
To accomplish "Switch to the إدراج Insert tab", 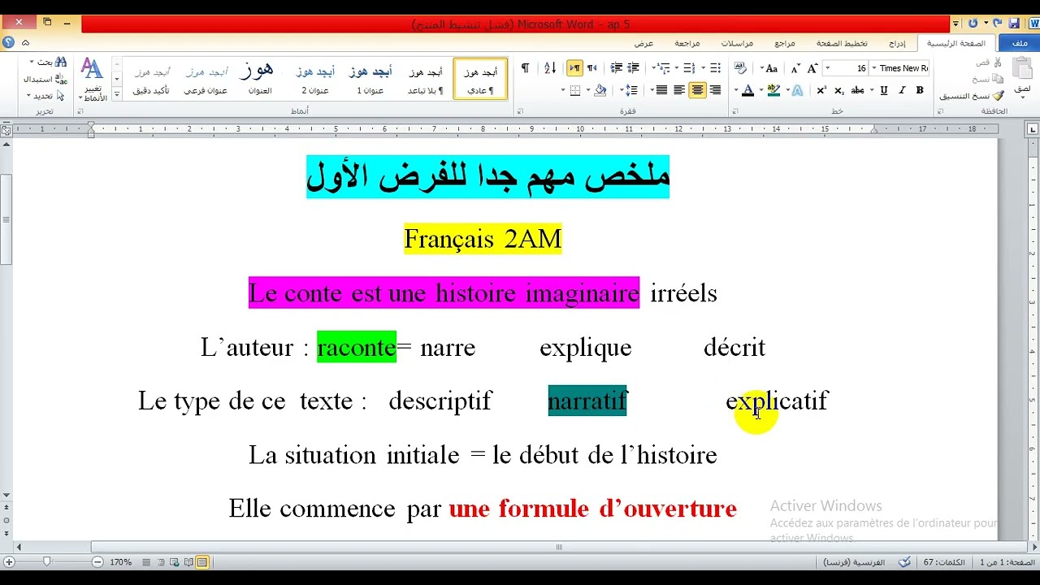I will click(x=897, y=43).
